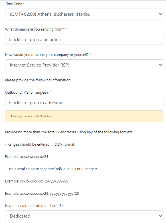Viewport: 166px width, 223px height.
Task: Click the chevron arrow on Dedicated select
Action: 161,216
